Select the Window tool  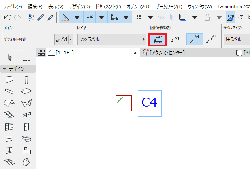tap(9, 139)
